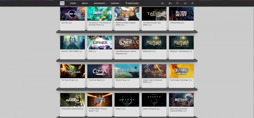Image resolution: width=254 pixels, height=118 pixels.
Task: Click the 'Quake II' title text
Action: tap(119, 109)
